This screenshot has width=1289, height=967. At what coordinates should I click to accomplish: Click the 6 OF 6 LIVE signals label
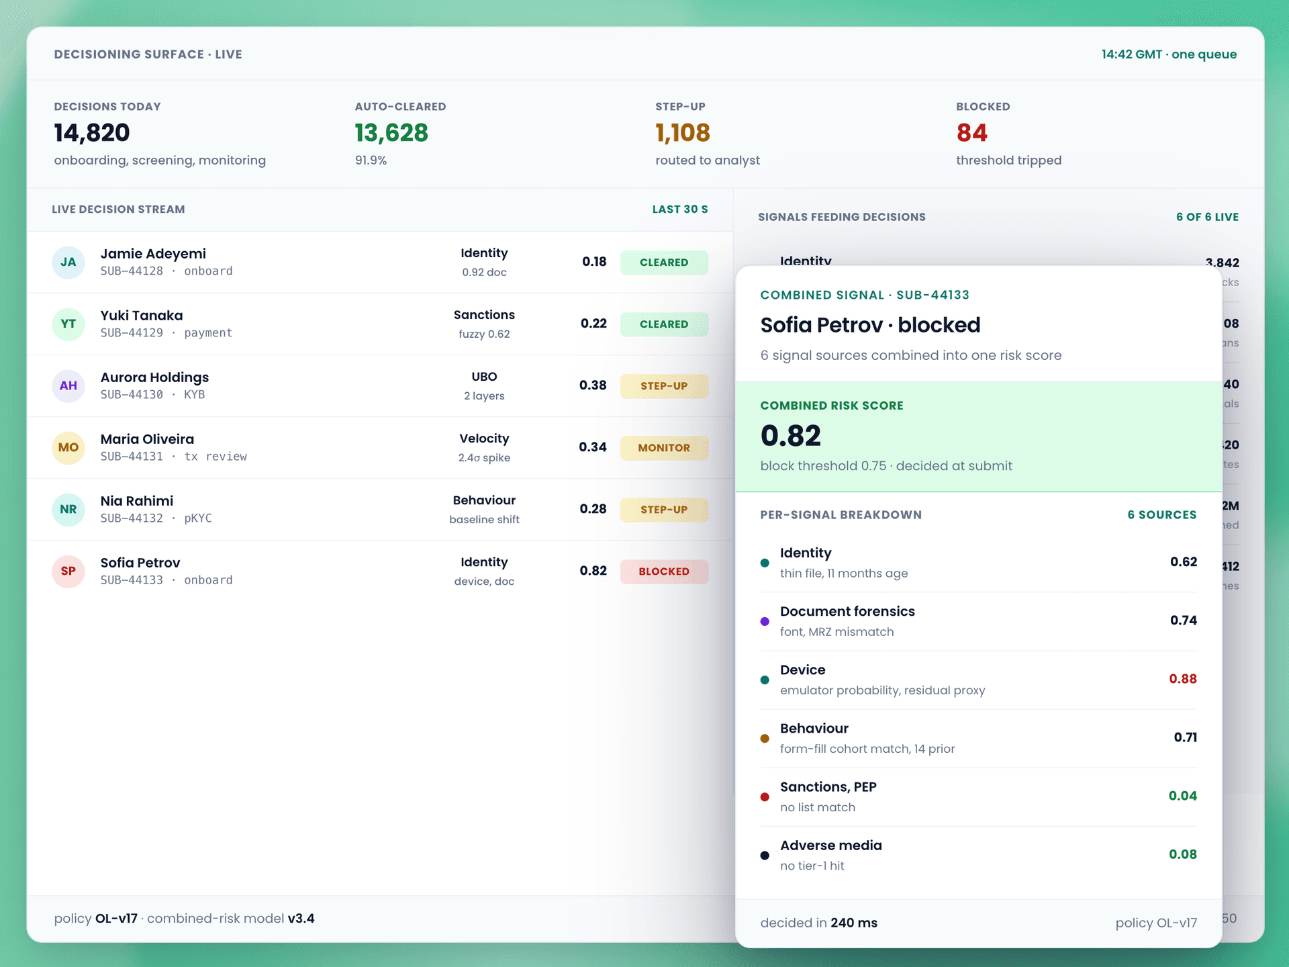point(1207,217)
